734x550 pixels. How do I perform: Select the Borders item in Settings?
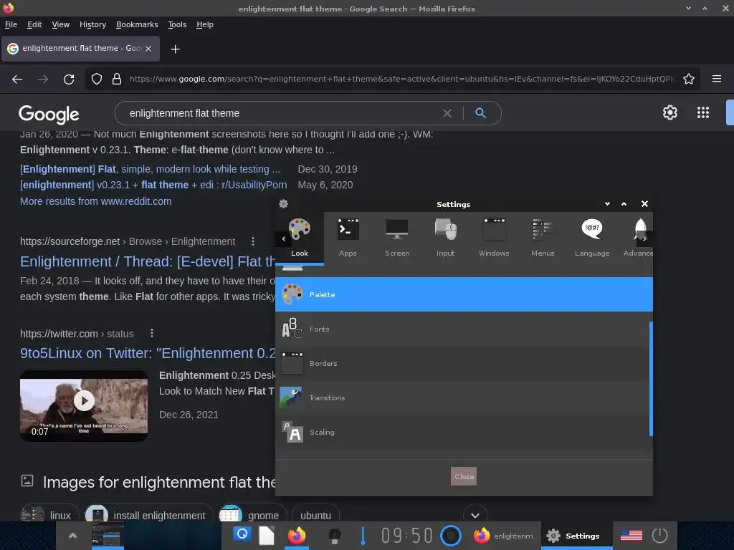click(x=462, y=363)
